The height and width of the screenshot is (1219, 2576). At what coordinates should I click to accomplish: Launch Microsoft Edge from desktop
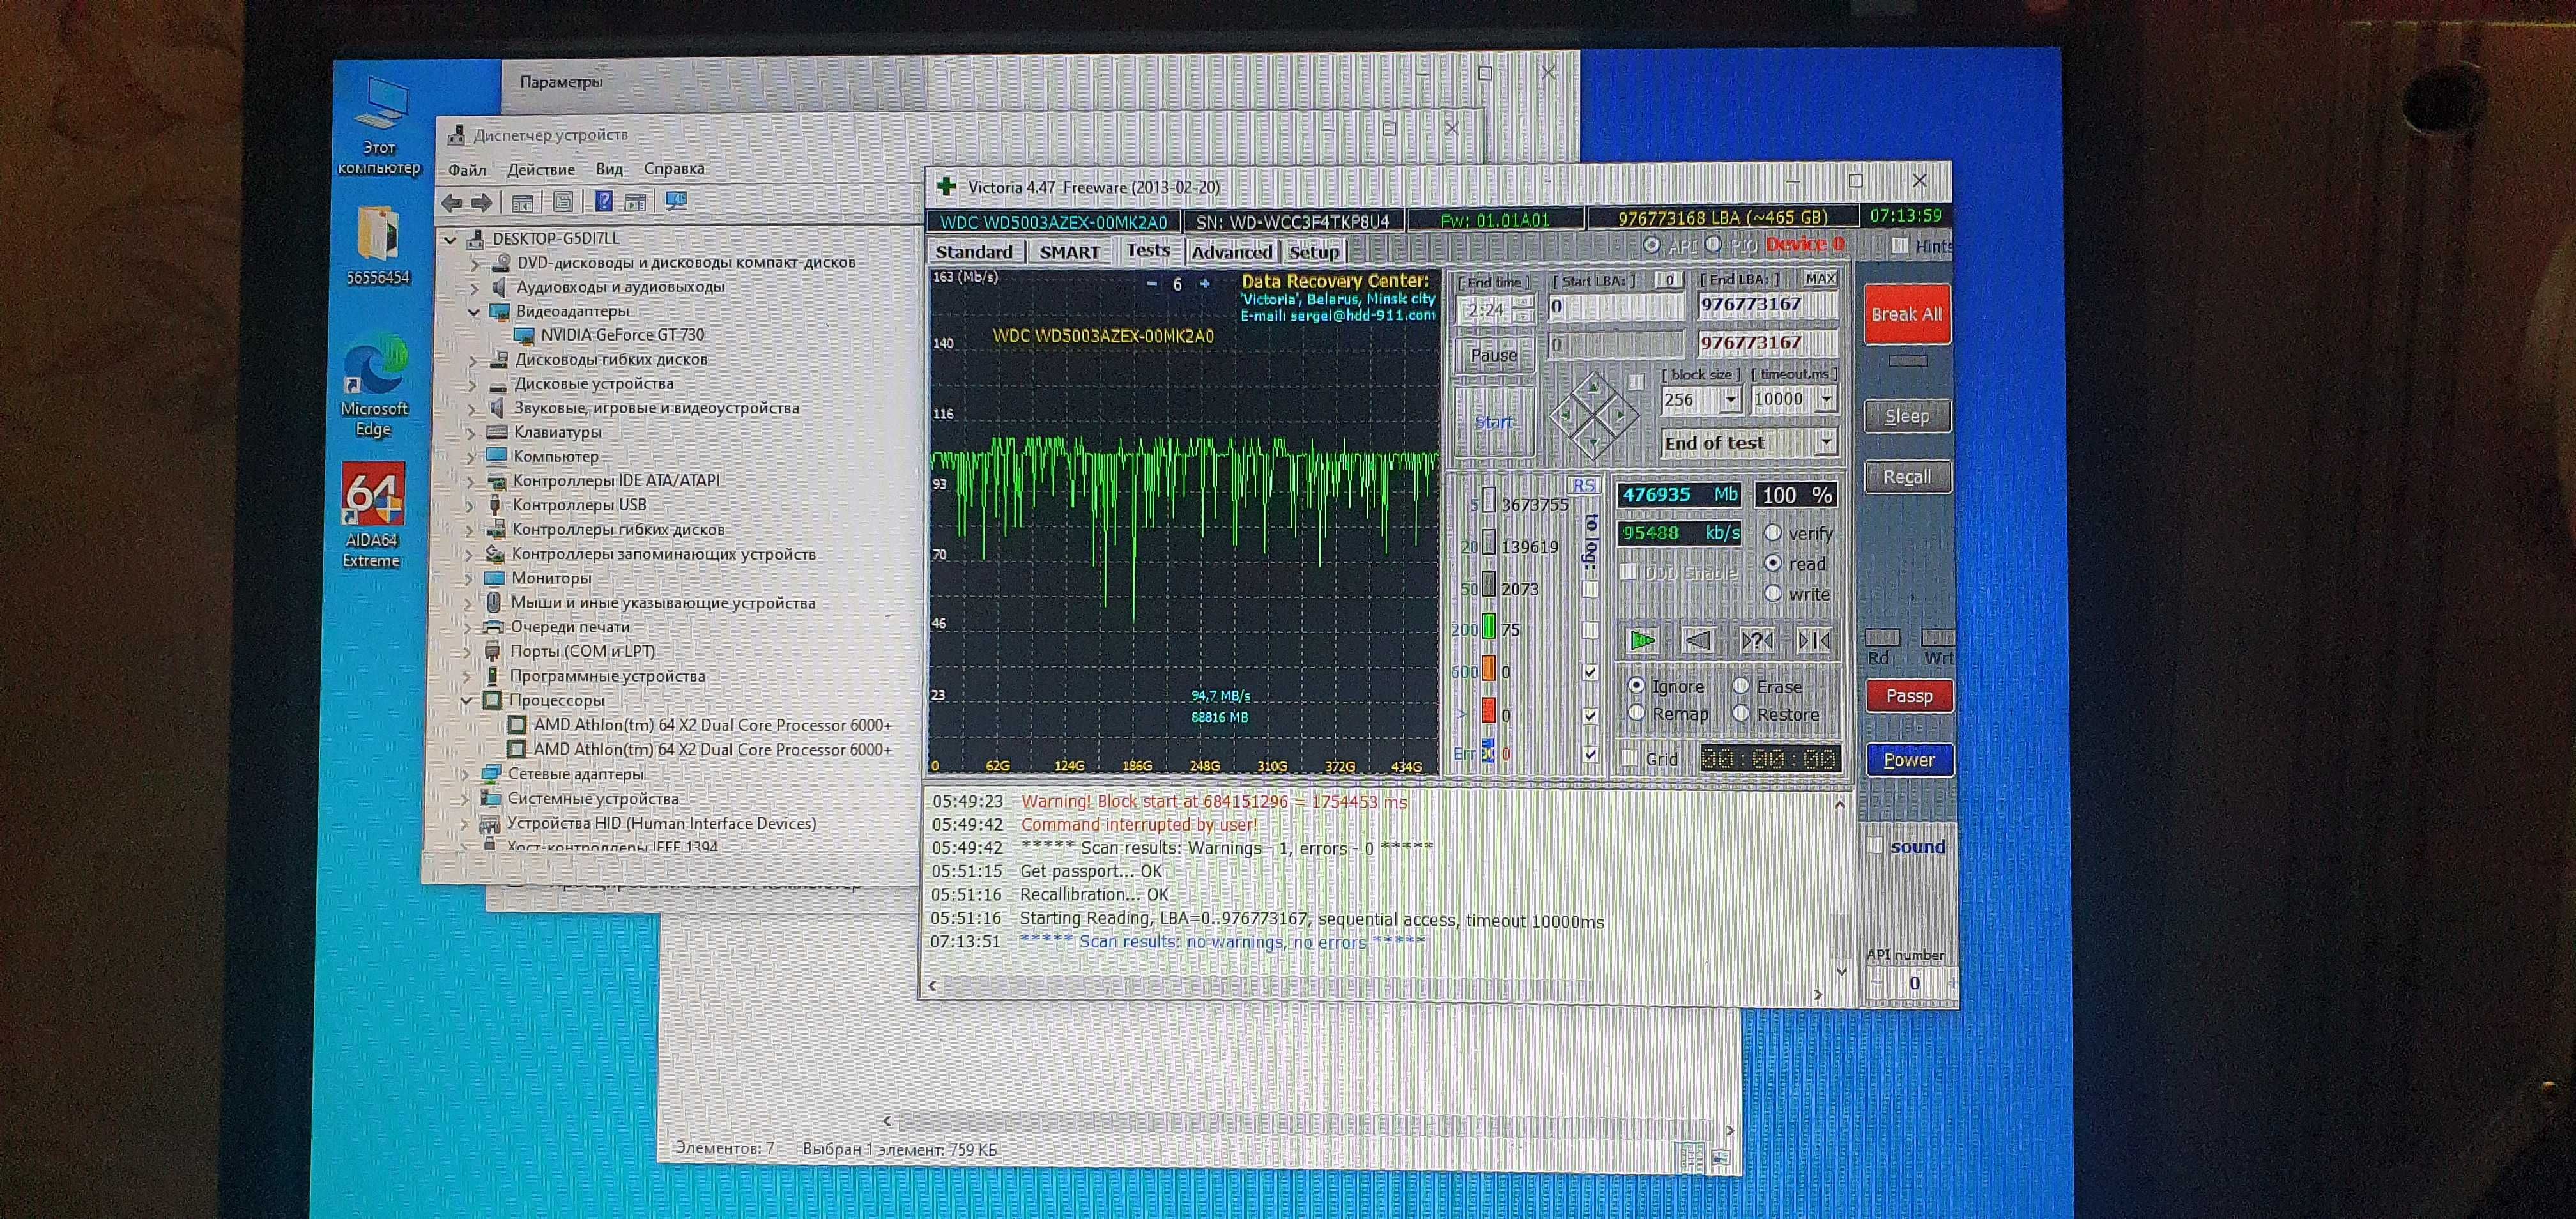coord(374,386)
